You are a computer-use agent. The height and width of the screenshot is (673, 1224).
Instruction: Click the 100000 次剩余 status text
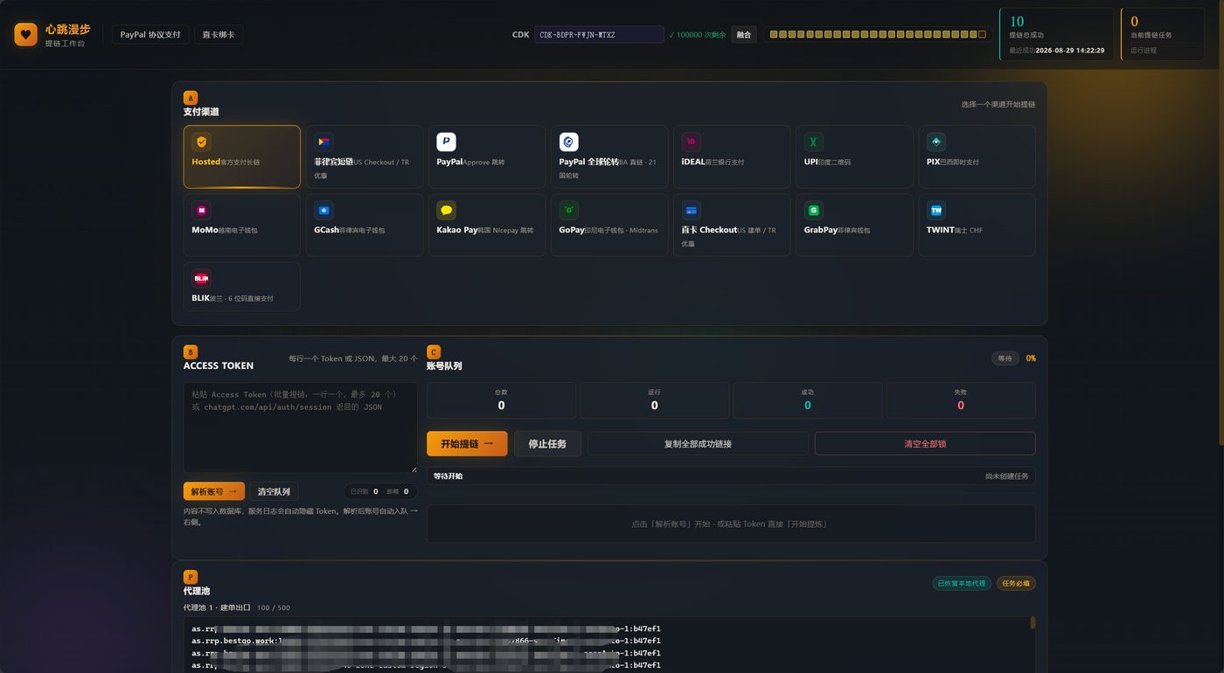(698, 35)
